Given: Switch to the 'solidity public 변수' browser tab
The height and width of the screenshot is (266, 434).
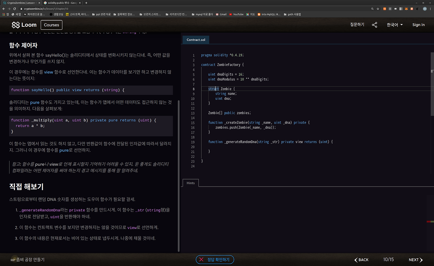Looking at the screenshot, I should click(61, 3).
